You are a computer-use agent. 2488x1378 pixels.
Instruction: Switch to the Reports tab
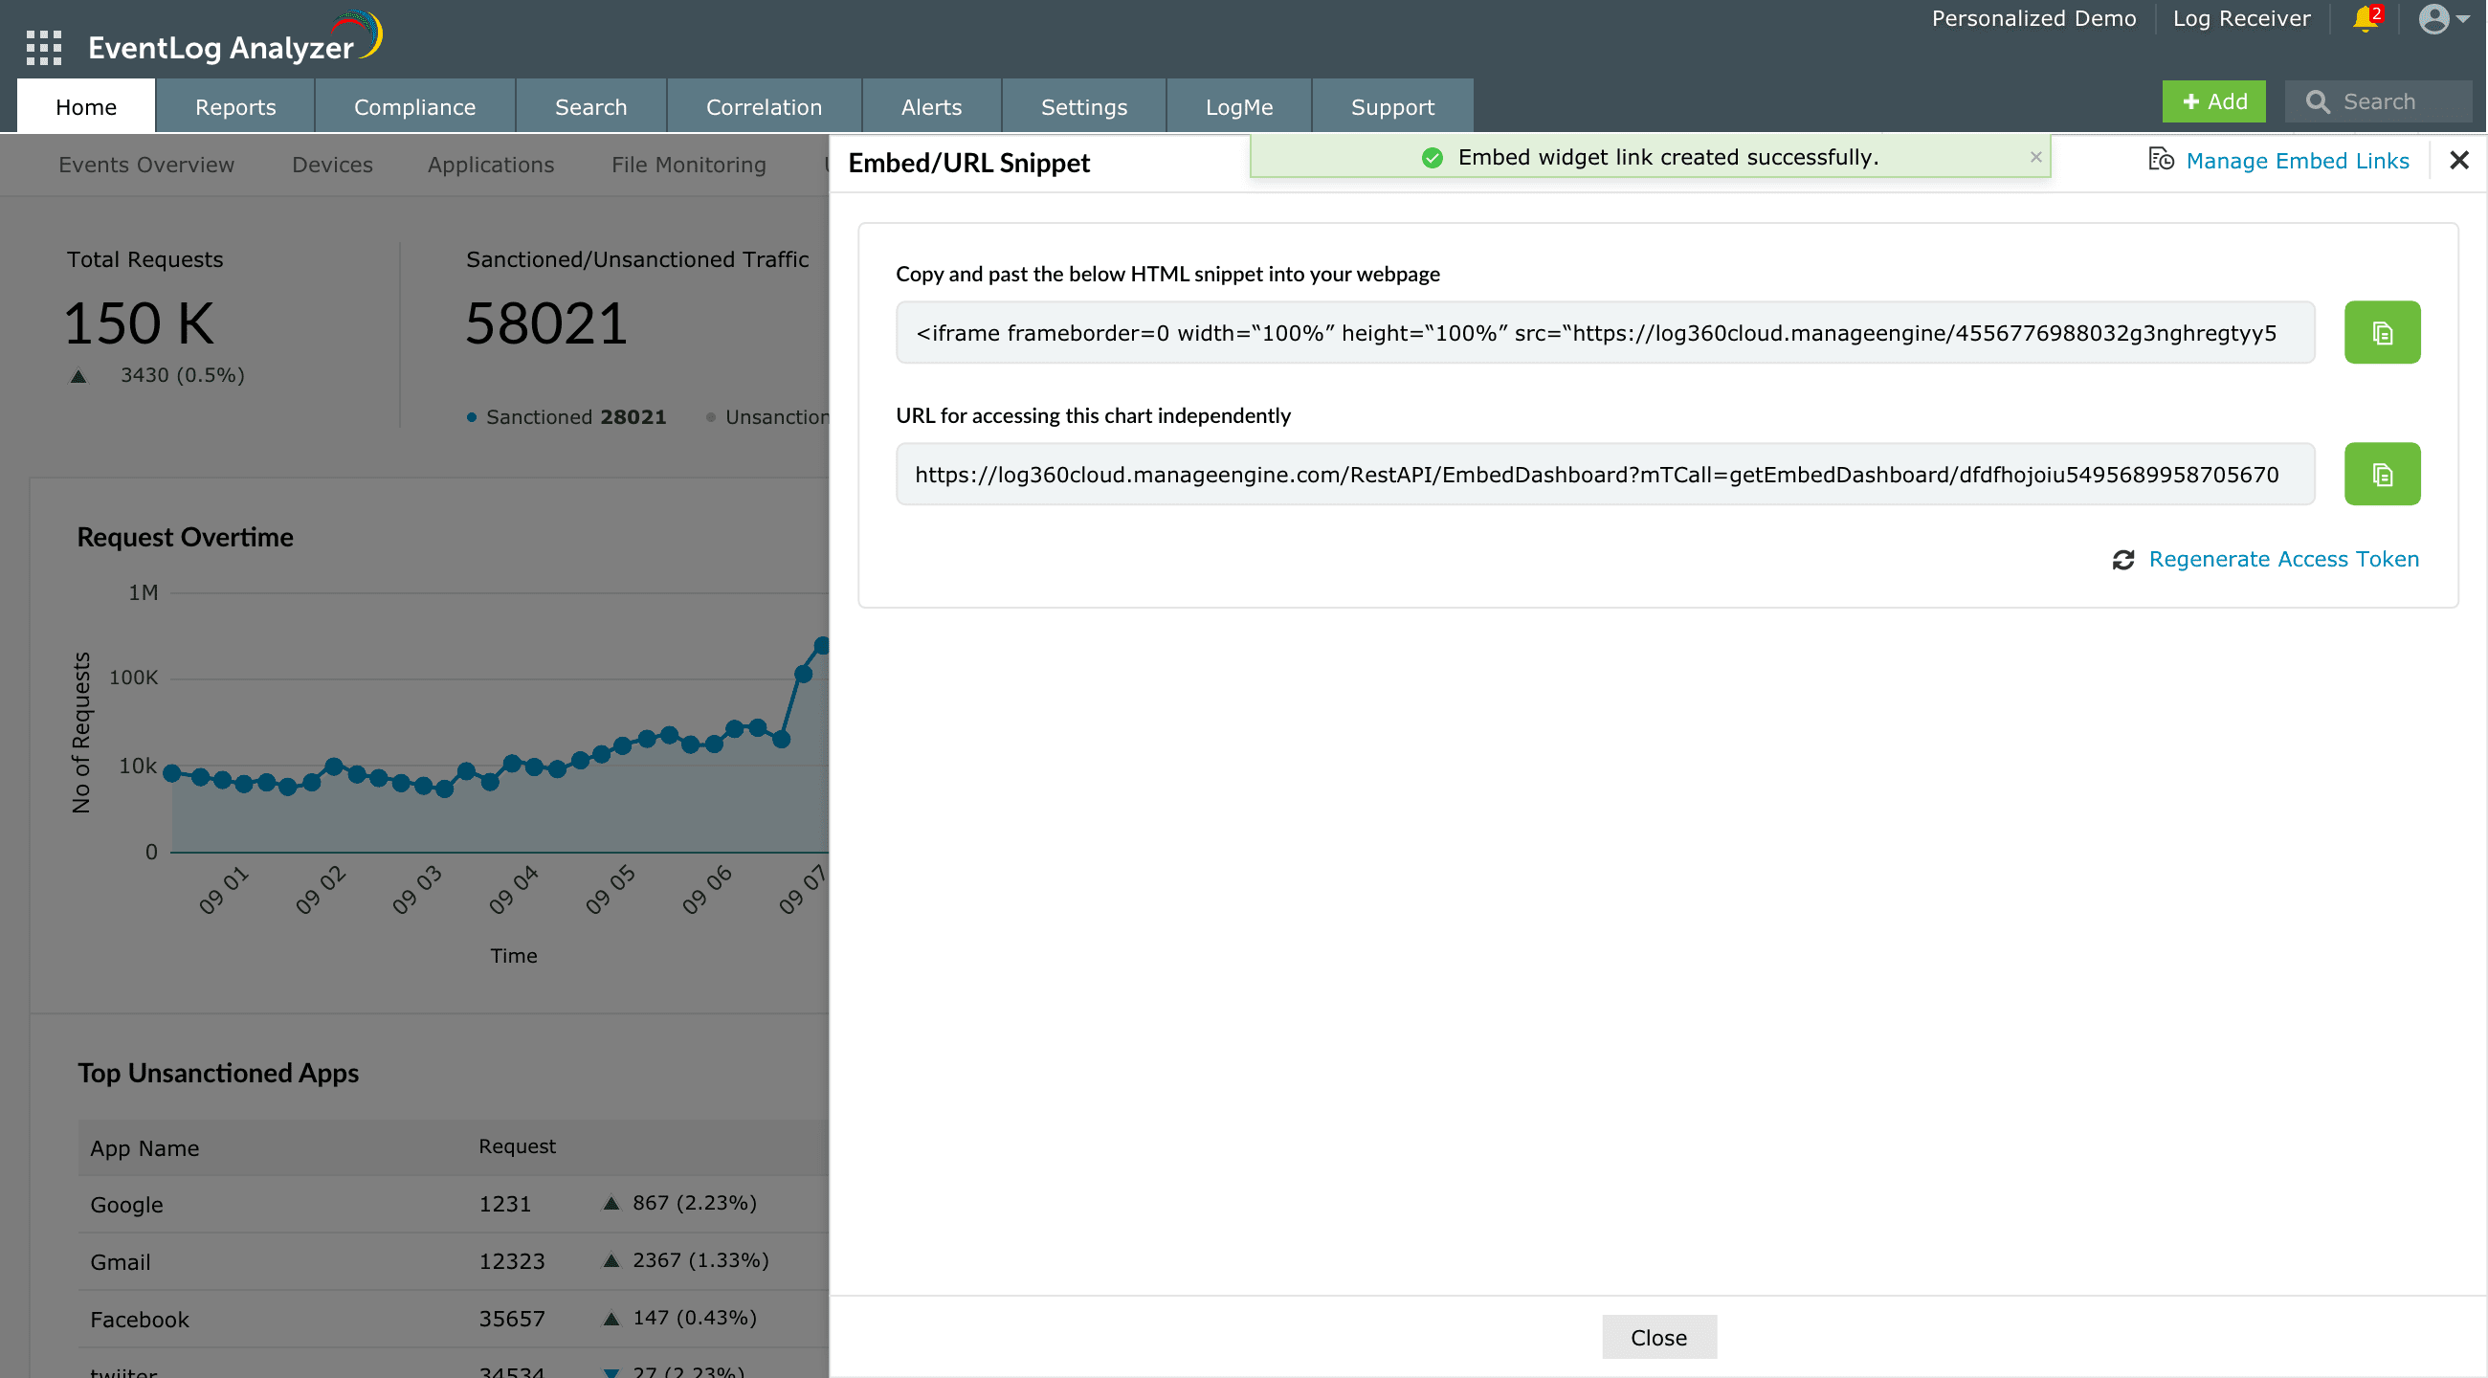coord(234,106)
